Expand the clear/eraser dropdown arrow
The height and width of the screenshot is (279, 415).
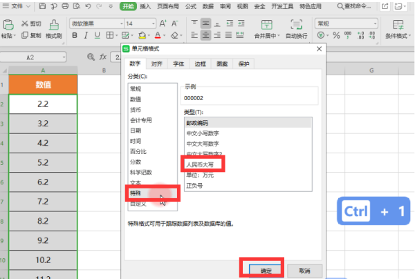[x=181, y=35]
